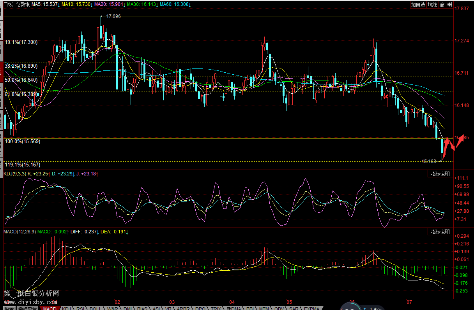Click the MA5 value label

(45, 5)
